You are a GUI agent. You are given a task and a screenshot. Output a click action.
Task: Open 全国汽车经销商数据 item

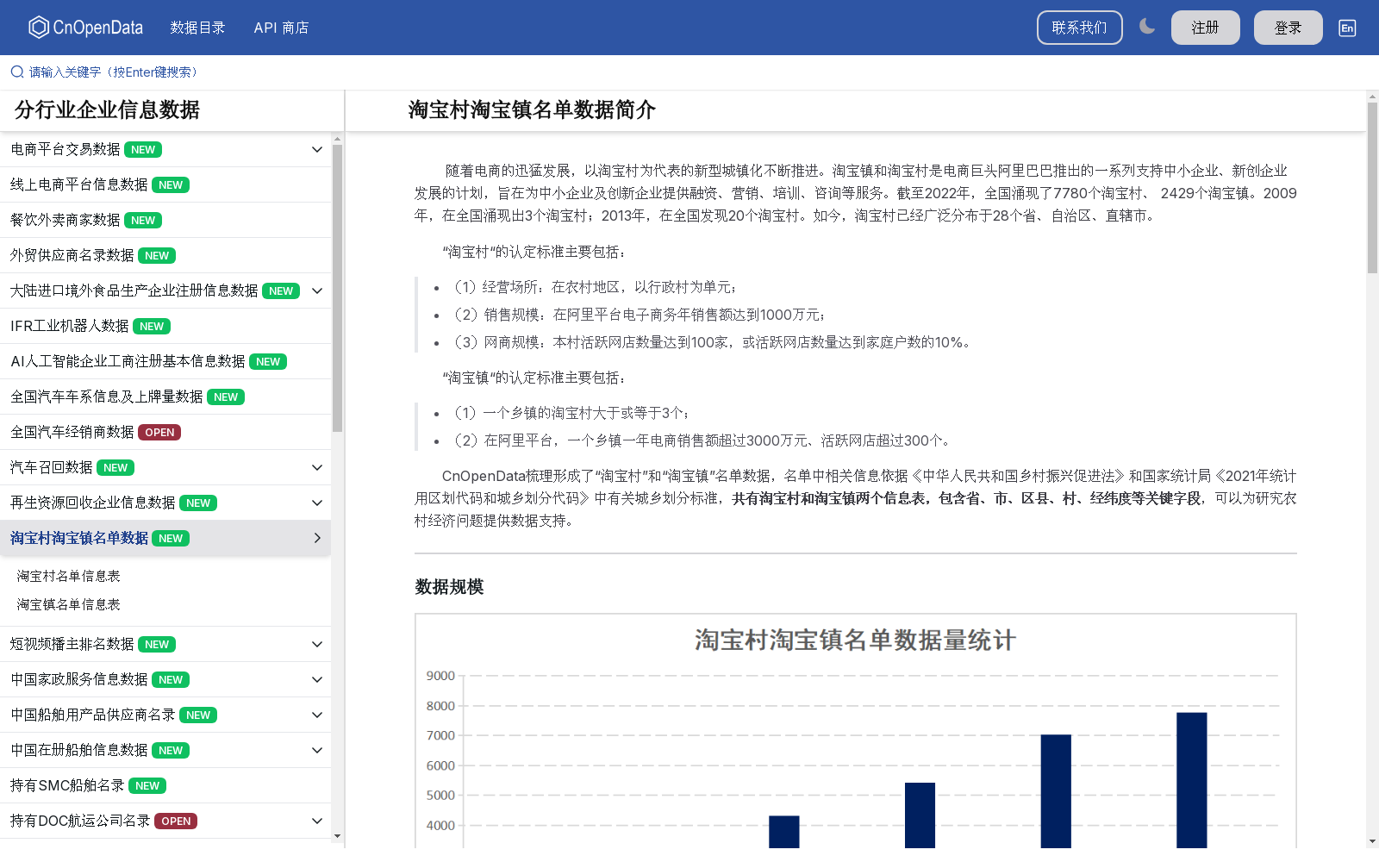coord(165,432)
